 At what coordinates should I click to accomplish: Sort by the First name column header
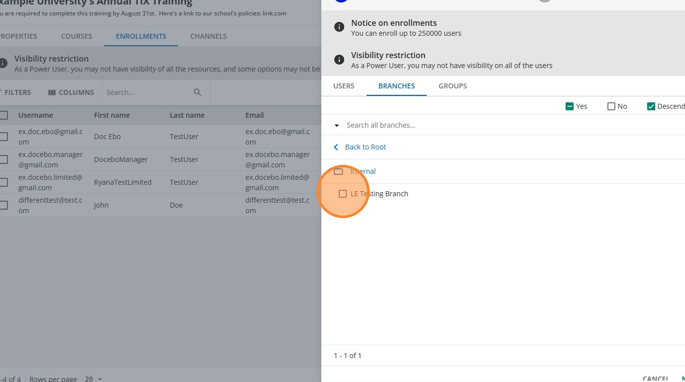112,115
